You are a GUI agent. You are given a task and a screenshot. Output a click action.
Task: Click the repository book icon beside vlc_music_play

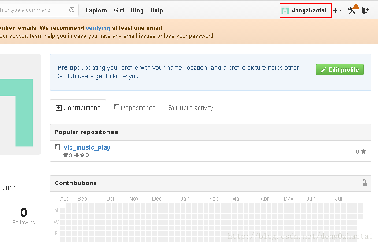57,147
